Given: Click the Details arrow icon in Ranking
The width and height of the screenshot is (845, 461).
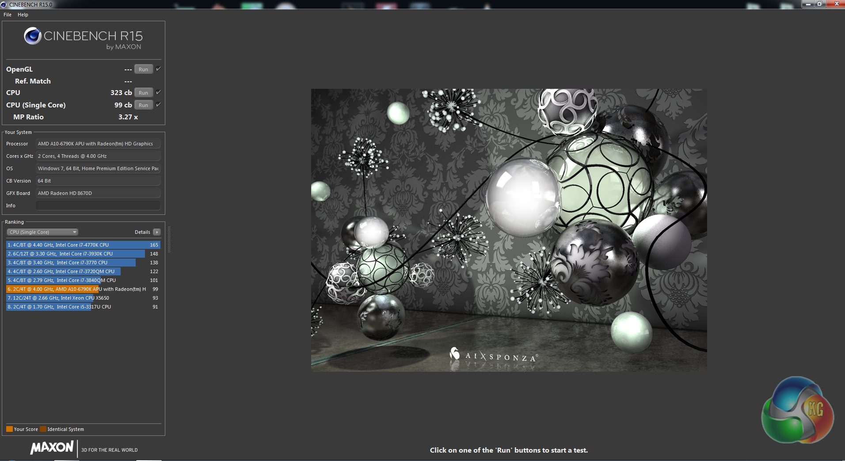Looking at the screenshot, I should tap(157, 232).
